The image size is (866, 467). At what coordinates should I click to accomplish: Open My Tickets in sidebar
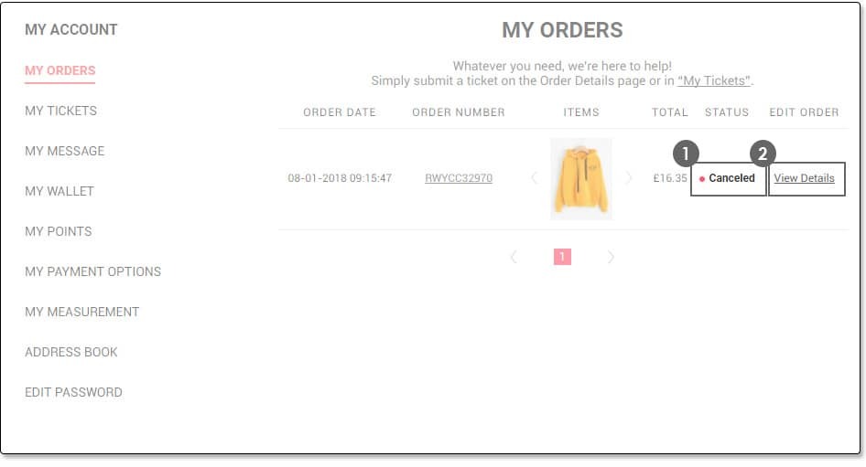(60, 111)
